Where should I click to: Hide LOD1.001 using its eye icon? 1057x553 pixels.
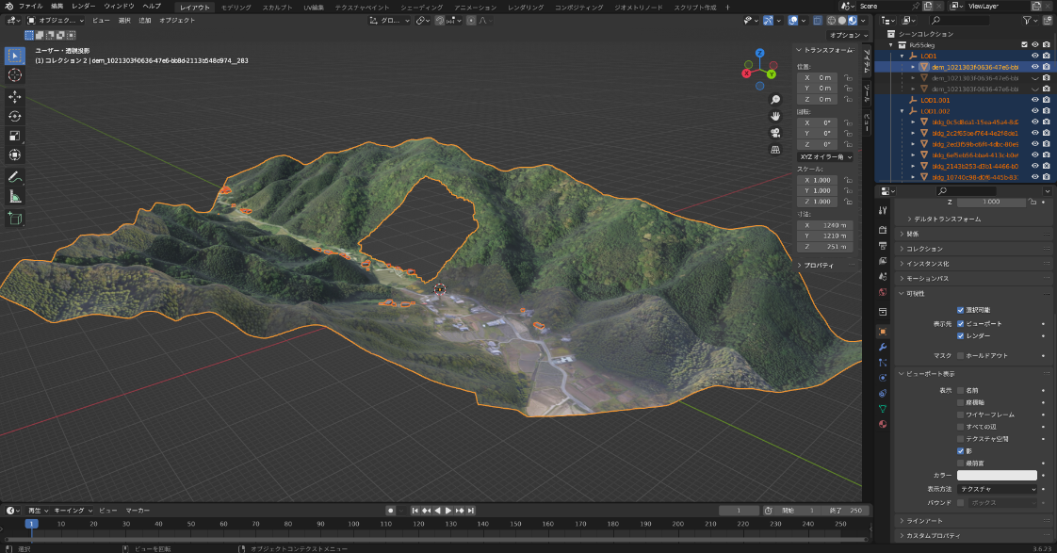pos(1034,99)
